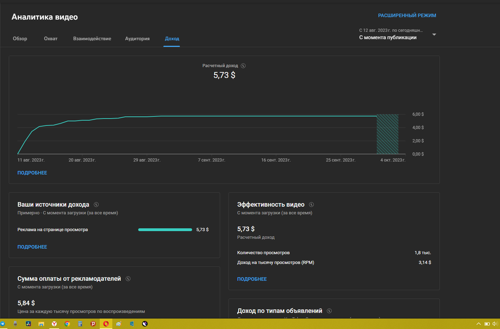Click ПОДРОБНЕЕ in Ваши источники дохода card
The width and height of the screenshot is (500, 329).
[32, 247]
